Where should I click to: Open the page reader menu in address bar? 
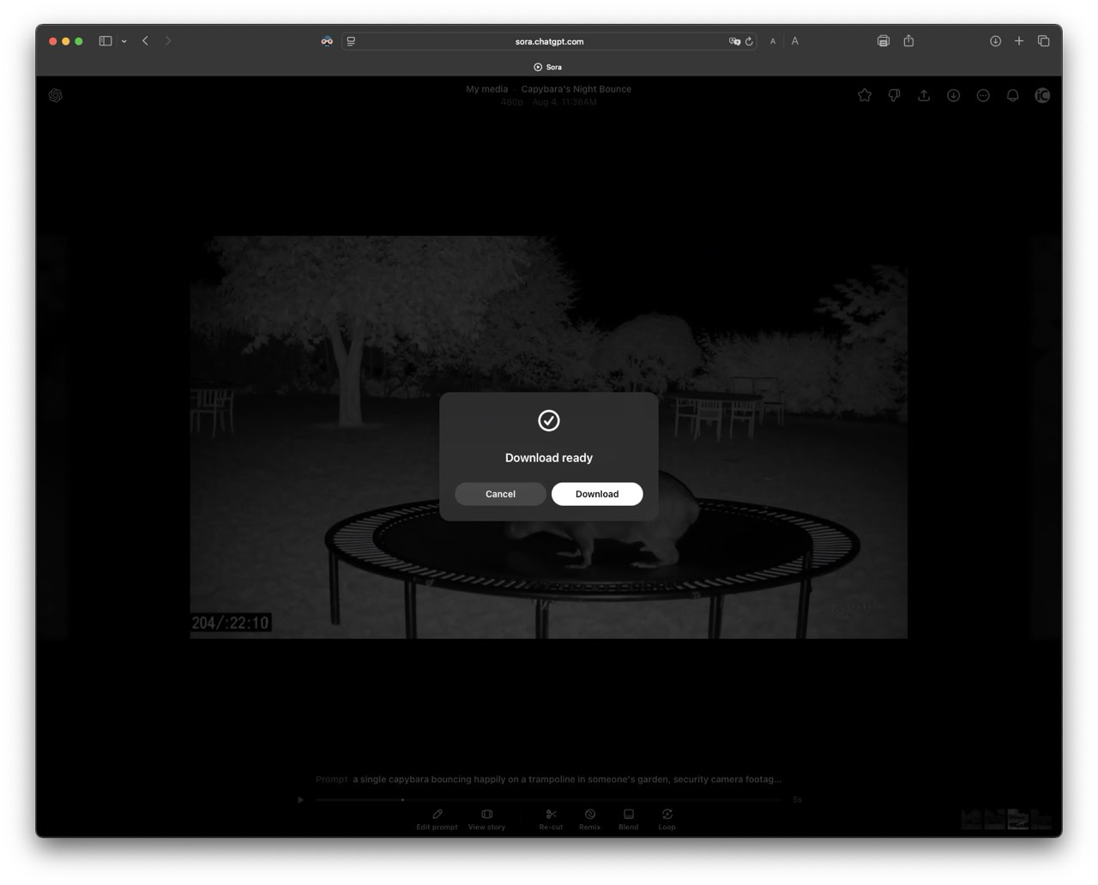click(351, 41)
